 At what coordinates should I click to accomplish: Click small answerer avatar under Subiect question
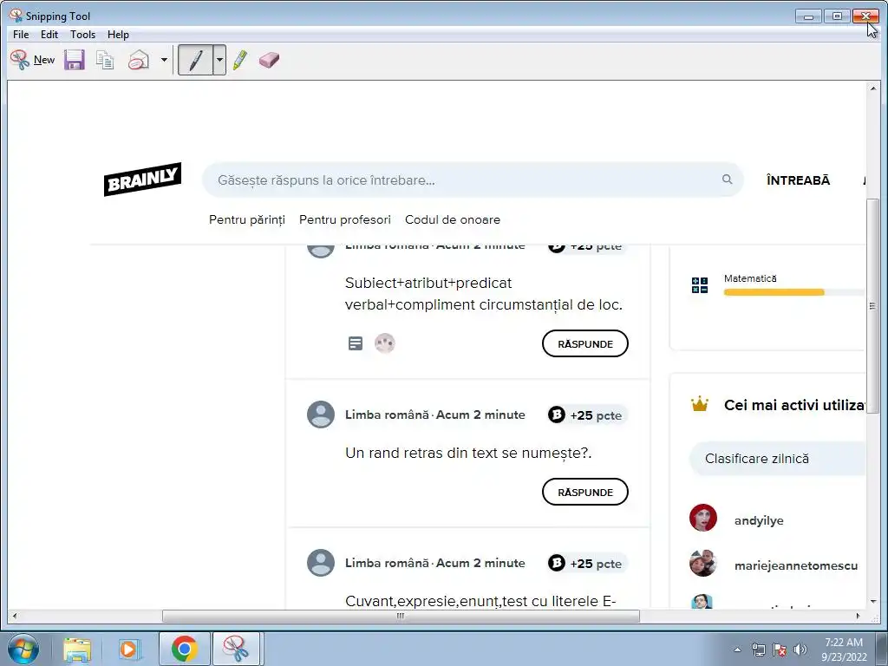point(384,343)
